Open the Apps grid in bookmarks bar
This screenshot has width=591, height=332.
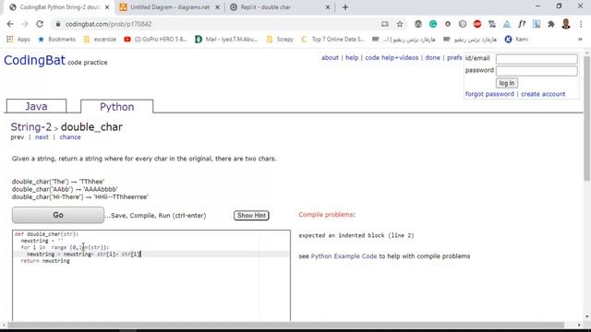pyautogui.click(x=18, y=39)
